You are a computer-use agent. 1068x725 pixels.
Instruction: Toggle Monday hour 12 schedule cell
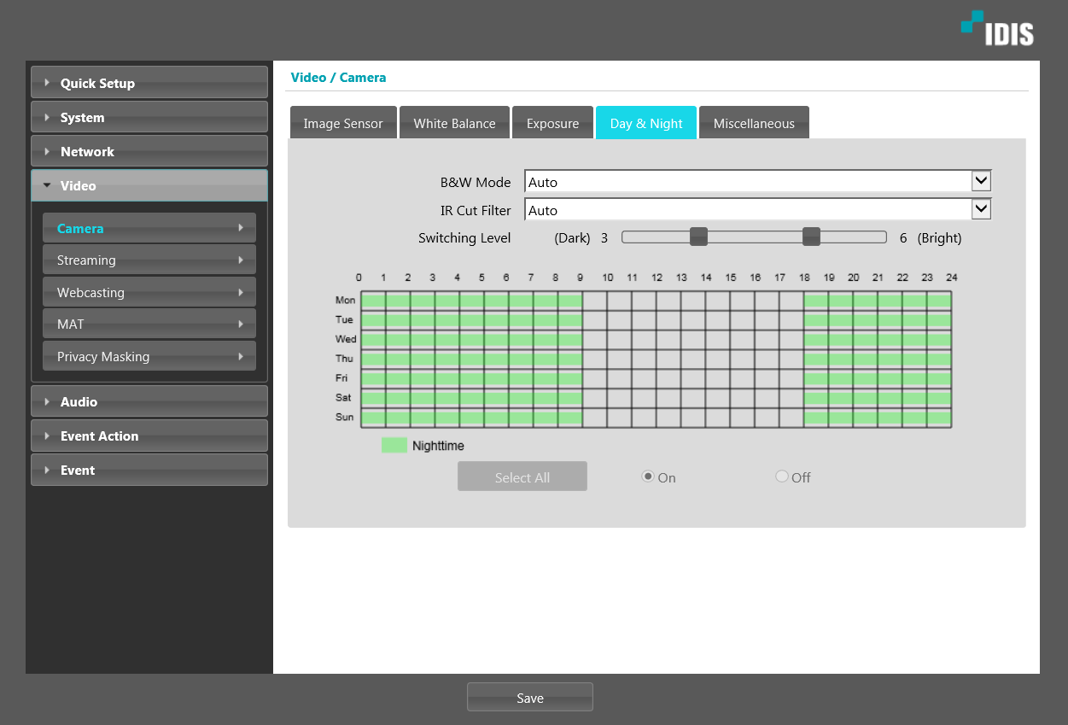coord(668,301)
